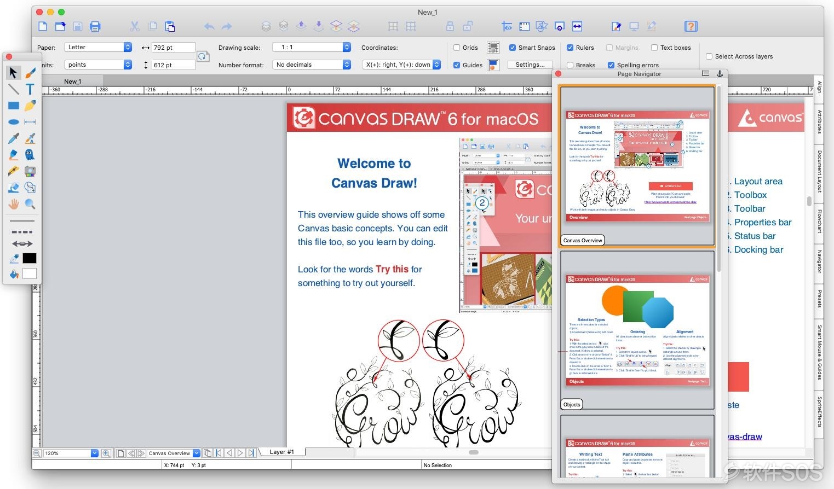
Task: Enable the Text boxes checkbox
Action: click(x=654, y=48)
